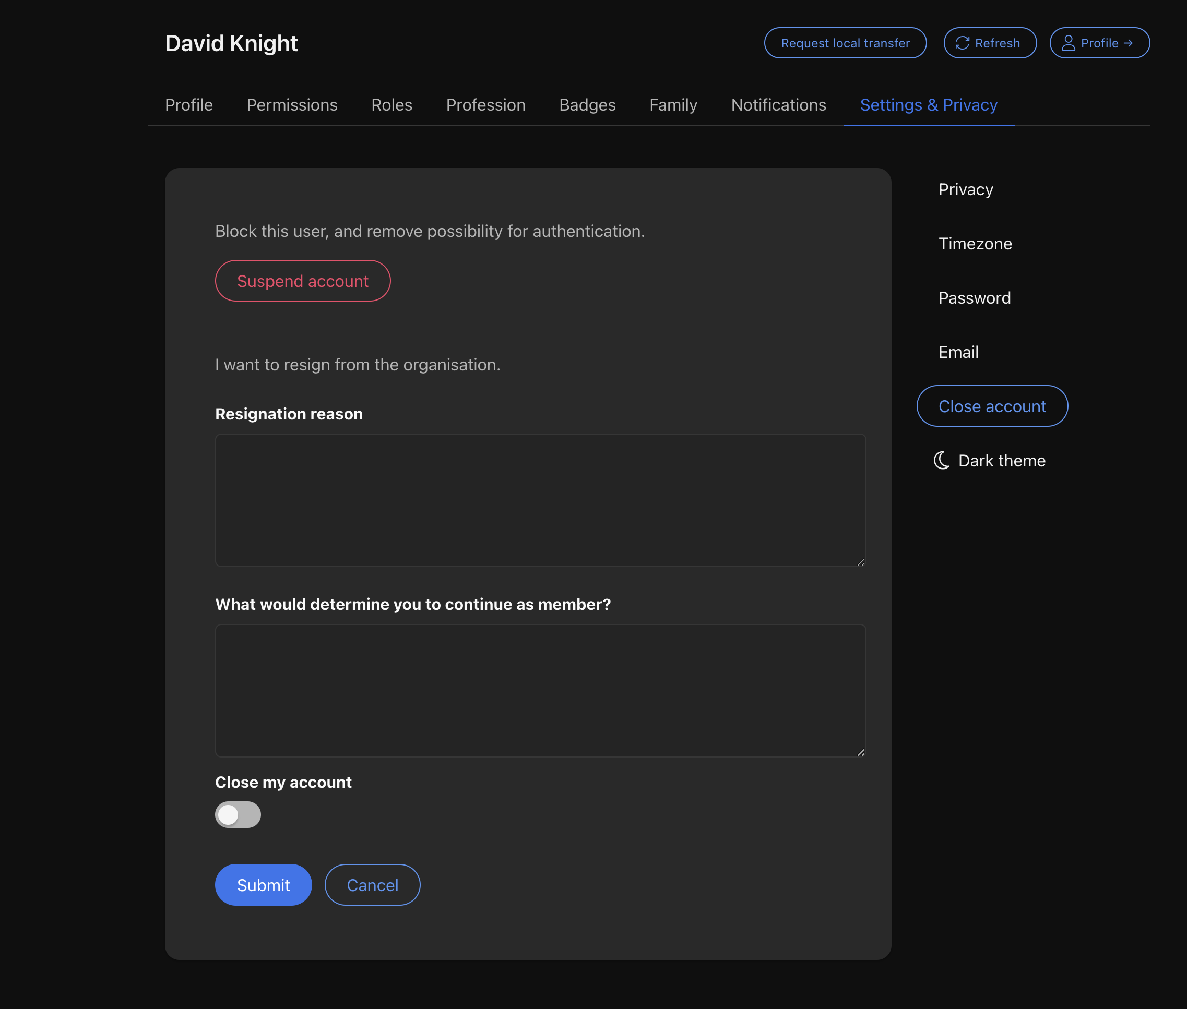Open Timezone settings in sidebar

coord(975,244)
